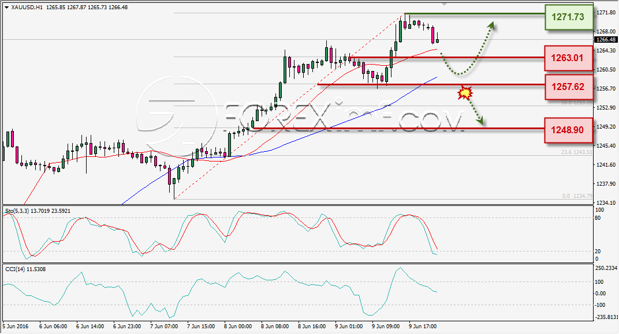
Task: Click the 6 Jun 06:00 time label
Action: click(x=53, y=326)
